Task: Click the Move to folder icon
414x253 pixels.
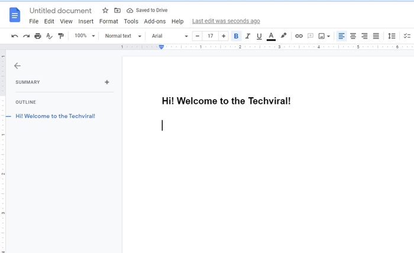Action: [x=117, y=10]
